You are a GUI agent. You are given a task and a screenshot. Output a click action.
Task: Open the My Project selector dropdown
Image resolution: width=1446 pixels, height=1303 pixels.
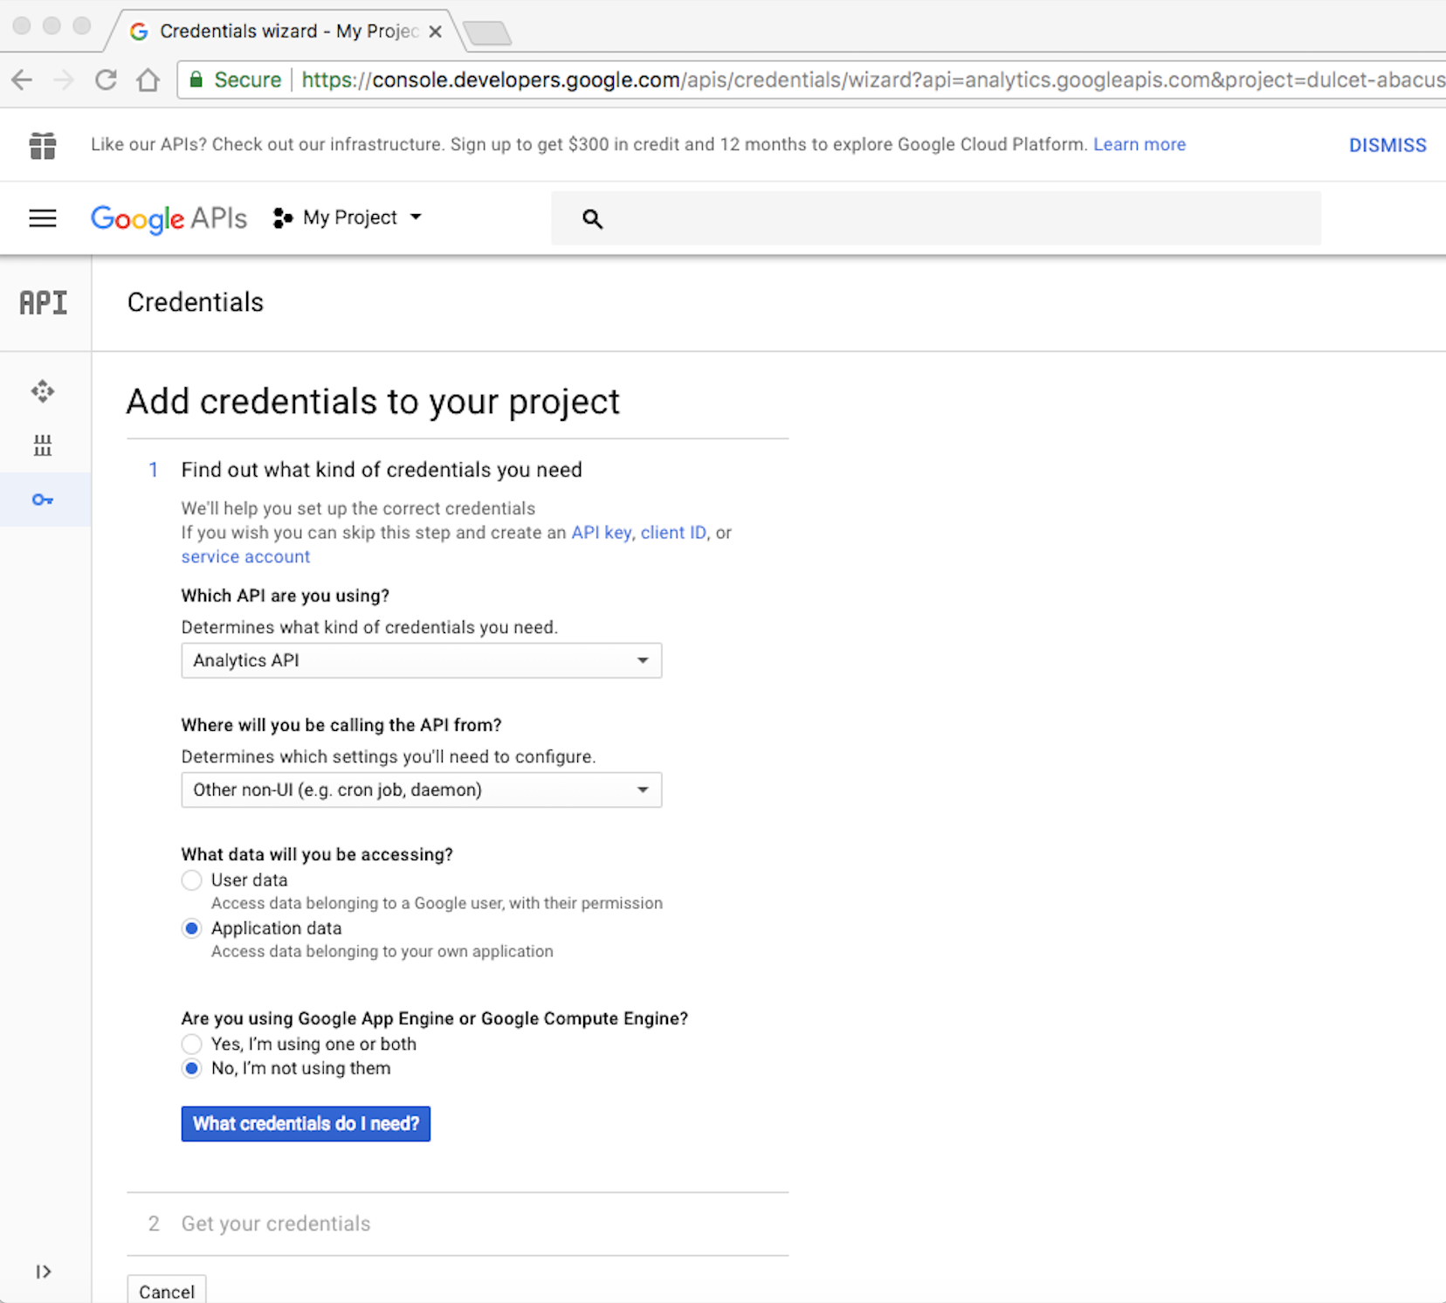coord(348,218)
